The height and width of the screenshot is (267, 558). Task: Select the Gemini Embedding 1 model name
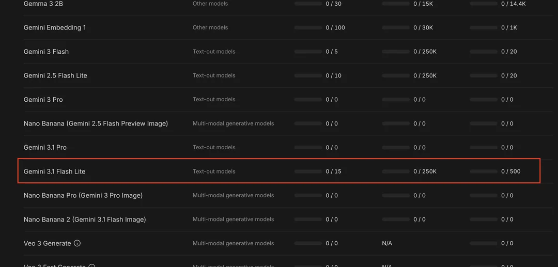55,27
